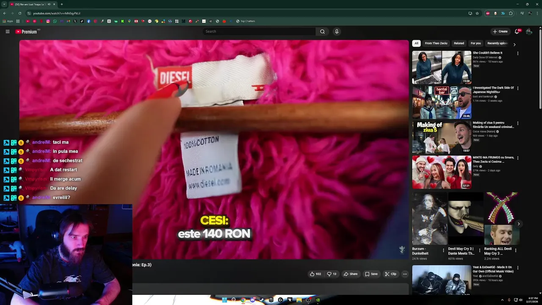Install app icon in address bar
Image resolution: width=542 pixels, height=305 pixels.
click(470, 13)
